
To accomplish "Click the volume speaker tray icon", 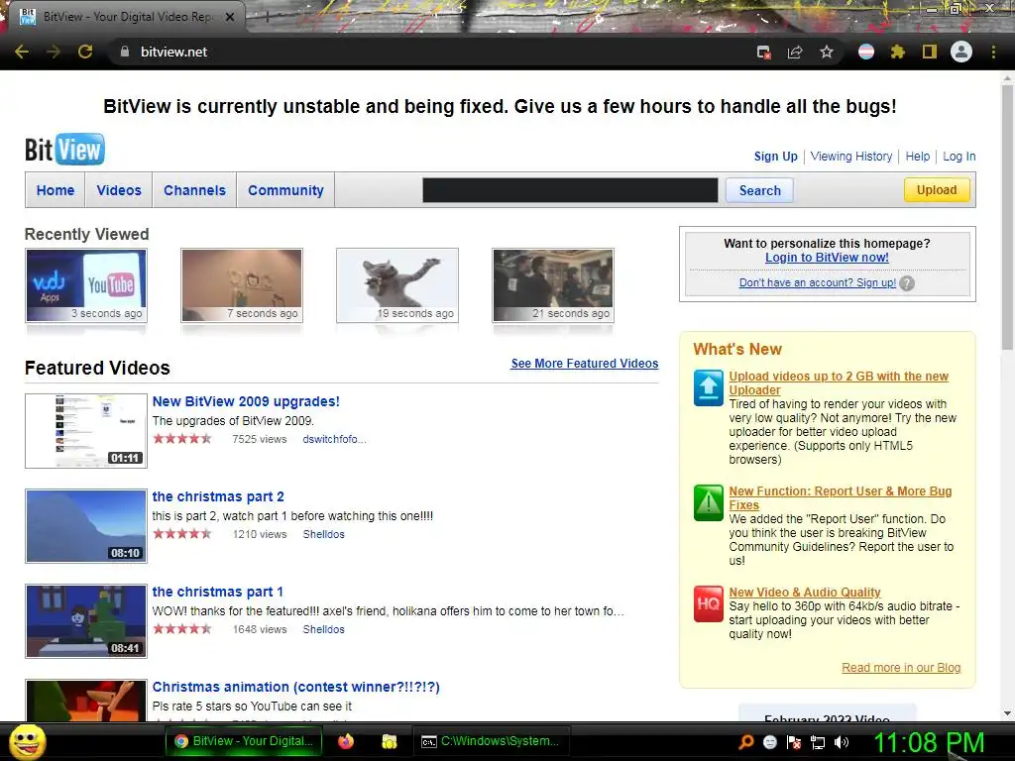I will pos(842,742).
